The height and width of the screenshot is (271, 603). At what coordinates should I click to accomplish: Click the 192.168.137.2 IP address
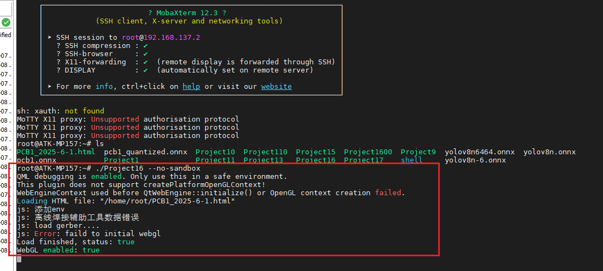(172, 37)
